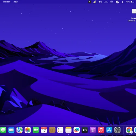Screen dimensions: 136x136
Task: Launch the Music app
Action: [x=101, y=130]
